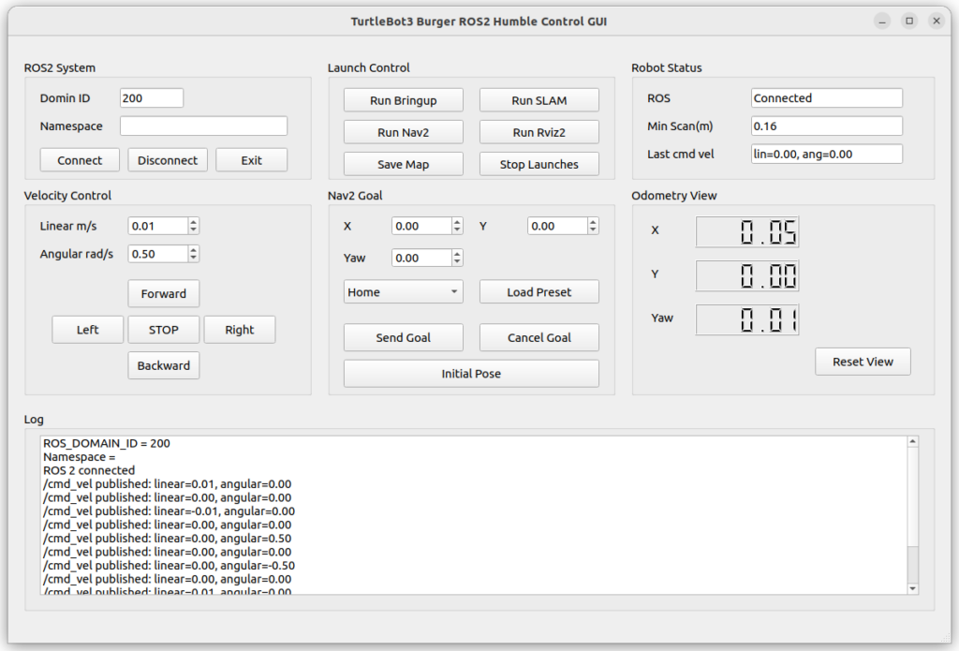
Task: Select log line 'ROS_DOMAIN_ID = 200'
Action: click(107, 443)
